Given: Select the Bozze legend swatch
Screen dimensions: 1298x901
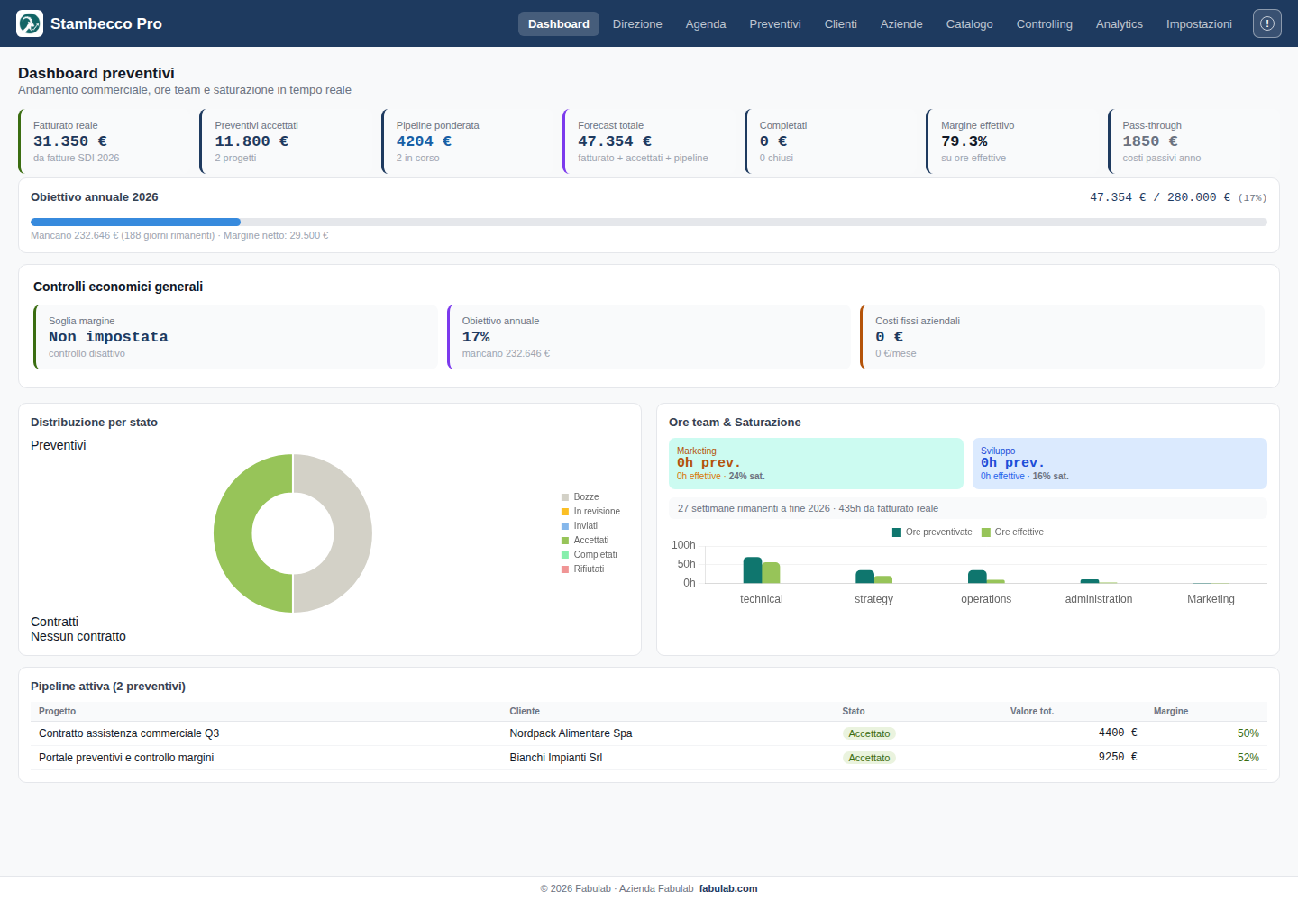Looking at the screenshot, I should click(565, 497).
